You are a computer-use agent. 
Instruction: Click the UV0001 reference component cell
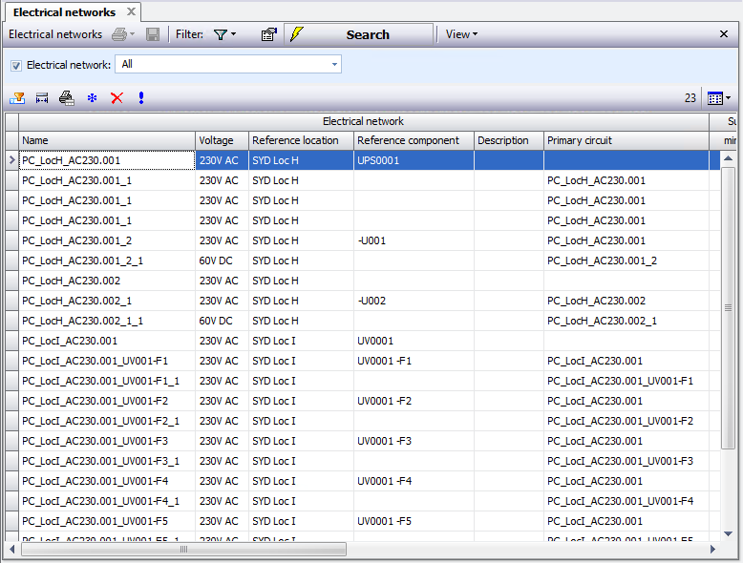point(414,341)
